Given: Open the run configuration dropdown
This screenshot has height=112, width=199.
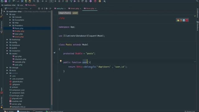Looking at the screenshot, I should point(51,1).
